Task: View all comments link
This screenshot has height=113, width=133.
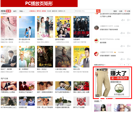Action: [100, 65]
